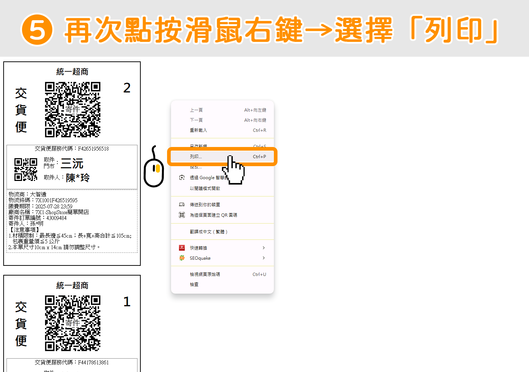
Task: Expand the SEOquake submenu arrow
Action: [x=264, y=258]
